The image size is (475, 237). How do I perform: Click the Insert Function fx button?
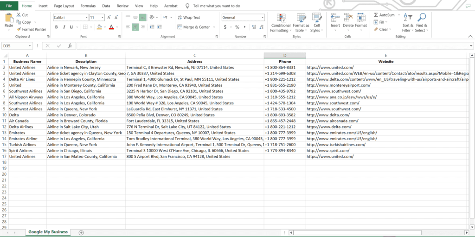70,46
